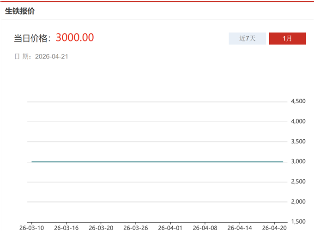Click the 26-03-20 x-axis date label
The width and height of the screenshot is (314, 231).
click(x=101, y=227)
